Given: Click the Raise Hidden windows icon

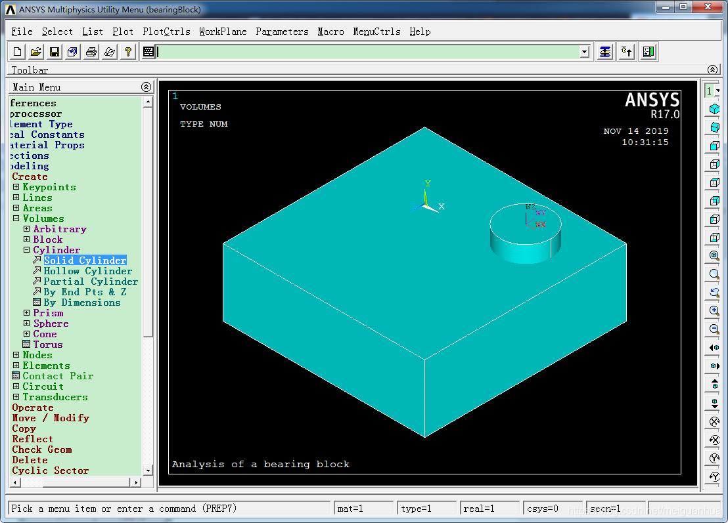Looking at the screenshot, I should point(605,52).
